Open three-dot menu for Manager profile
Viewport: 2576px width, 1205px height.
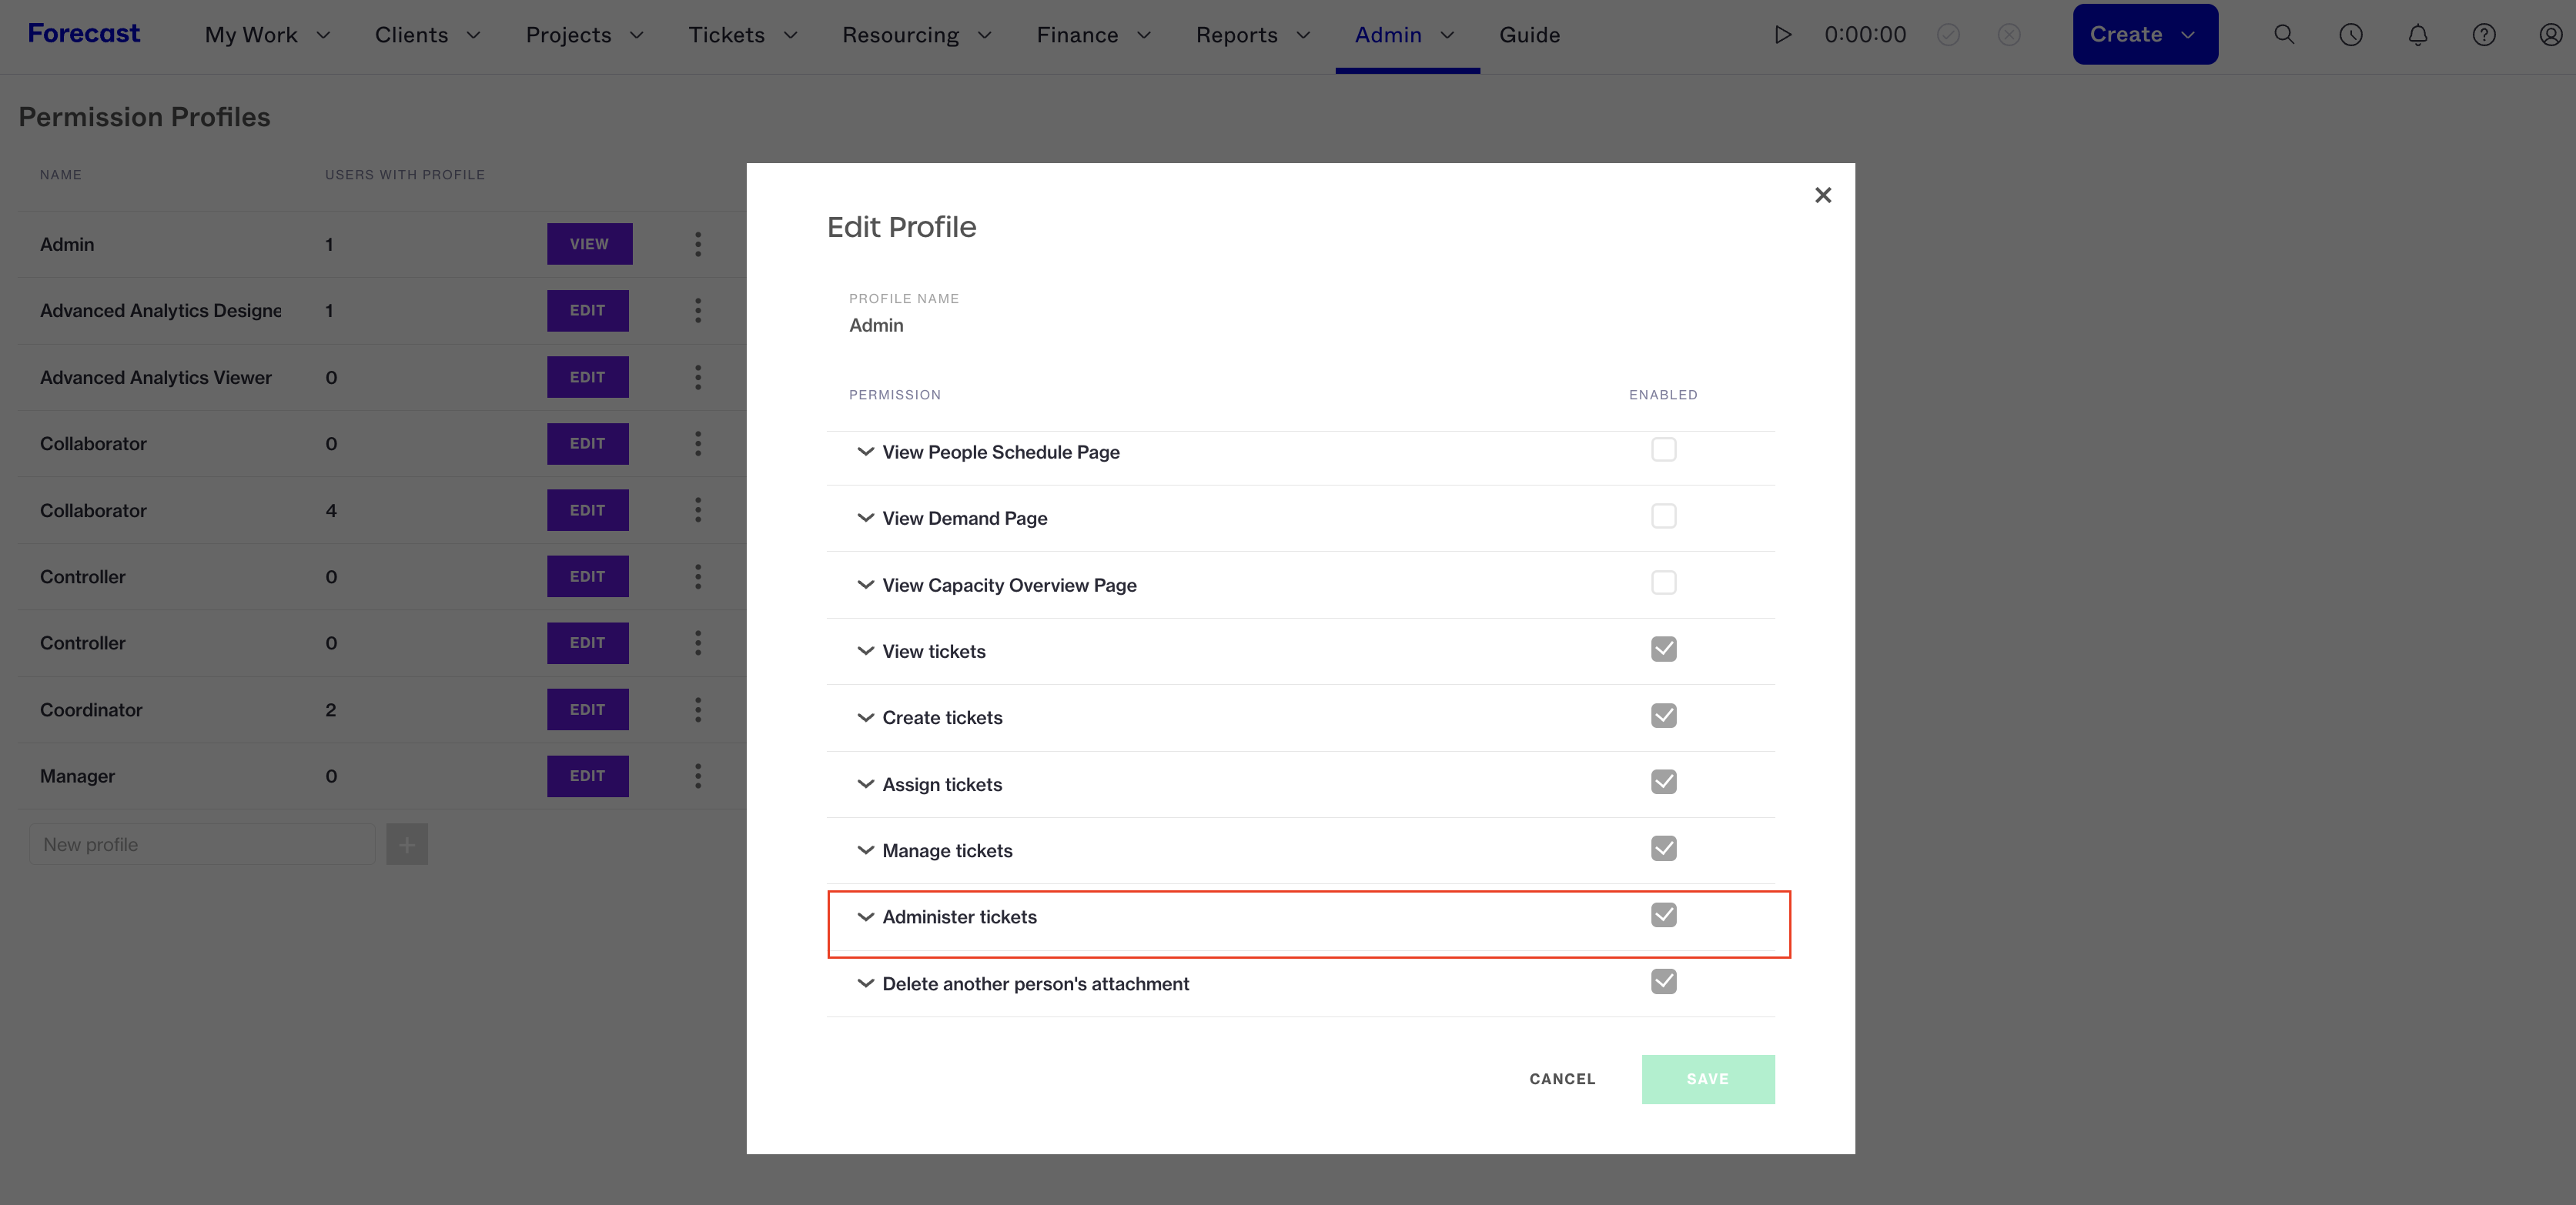[x=698, y=776]
